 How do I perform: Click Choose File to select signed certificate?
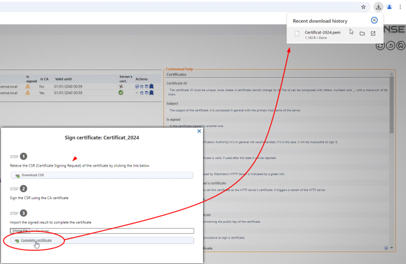[x=20, y=230]
